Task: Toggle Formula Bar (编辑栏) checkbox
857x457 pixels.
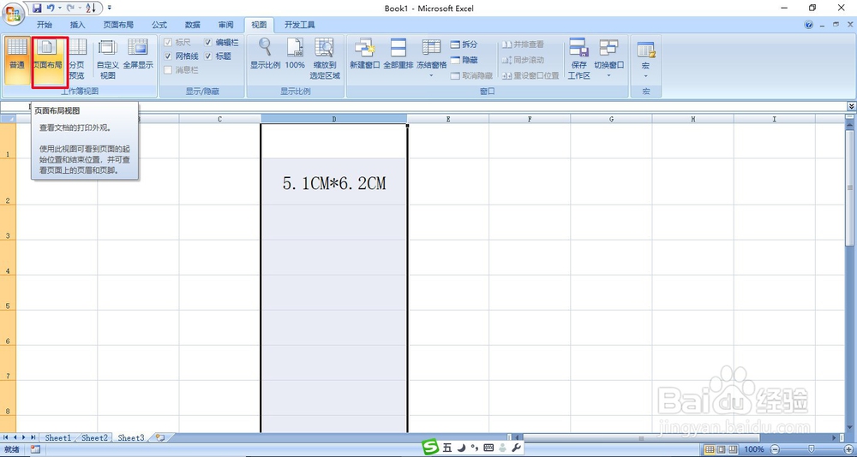Action: [208, 42]
